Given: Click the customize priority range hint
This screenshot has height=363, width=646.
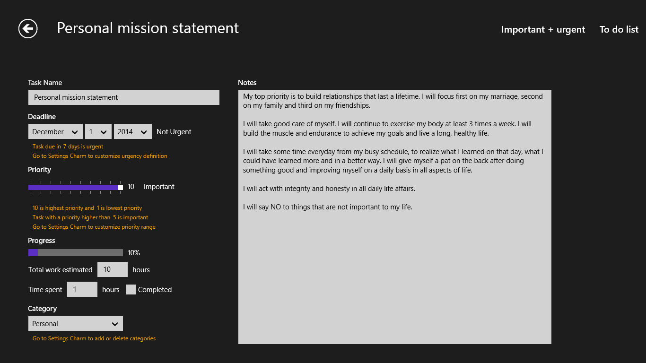Looking at the screenshot, I should (94, 227).
